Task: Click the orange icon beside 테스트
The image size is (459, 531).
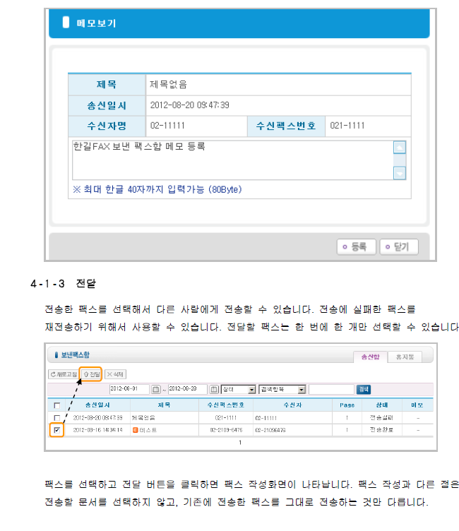Action: tap(135, 429)
